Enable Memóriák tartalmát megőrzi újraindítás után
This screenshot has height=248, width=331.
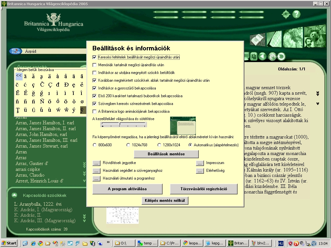(94, 65)
